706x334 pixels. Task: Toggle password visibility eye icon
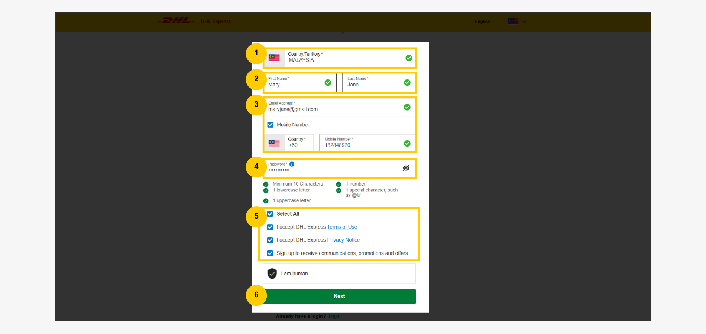[x=406, y=168]
